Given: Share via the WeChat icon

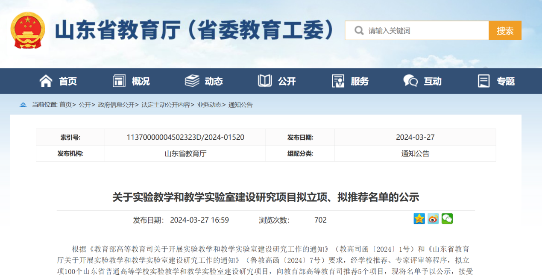Looking at the screenshot, I should click(x=447, y=219).
